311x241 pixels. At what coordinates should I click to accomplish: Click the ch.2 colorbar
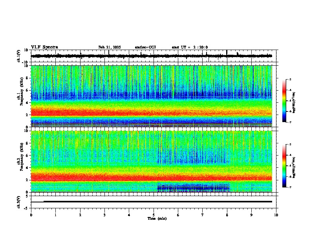[x=284, y=166]
